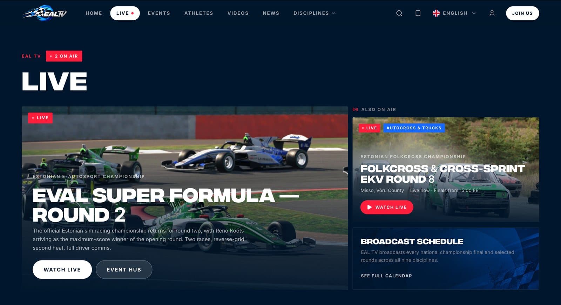This screenshot has width=561, height=305.
Task: Click the Autocross & Trucks tag
Action: (414, 128)
